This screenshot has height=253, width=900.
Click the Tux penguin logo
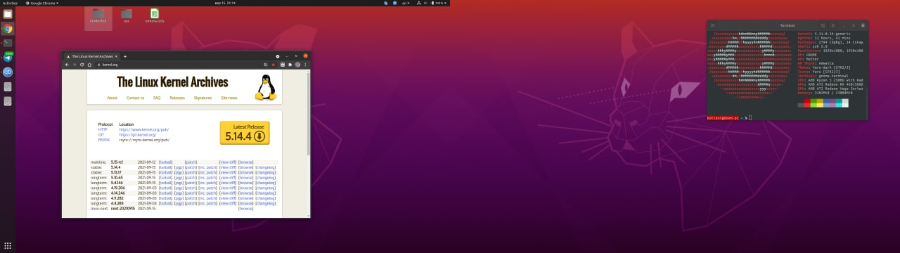[x=266, y=88]
